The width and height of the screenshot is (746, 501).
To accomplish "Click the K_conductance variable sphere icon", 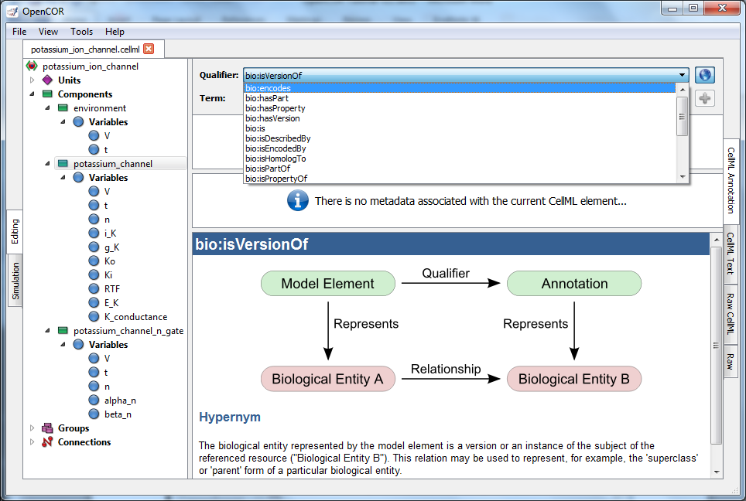I will tap(94, 316).
